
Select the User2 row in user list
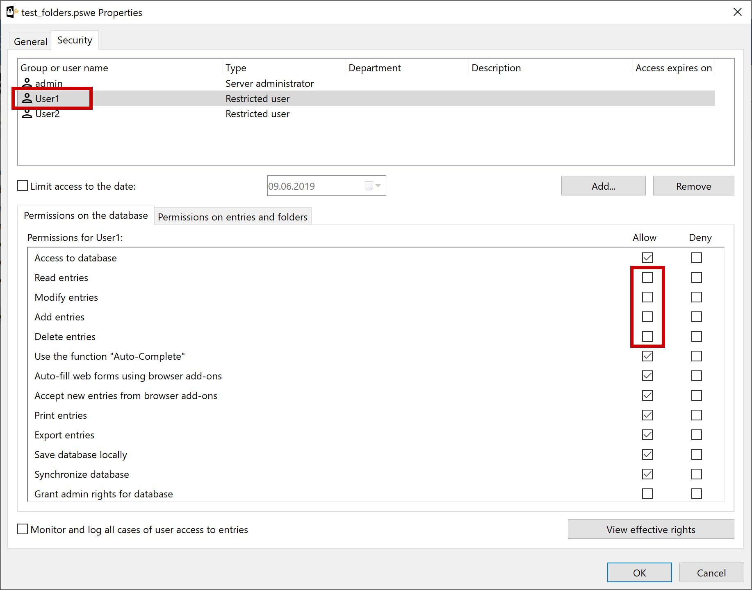pos(367,113)
